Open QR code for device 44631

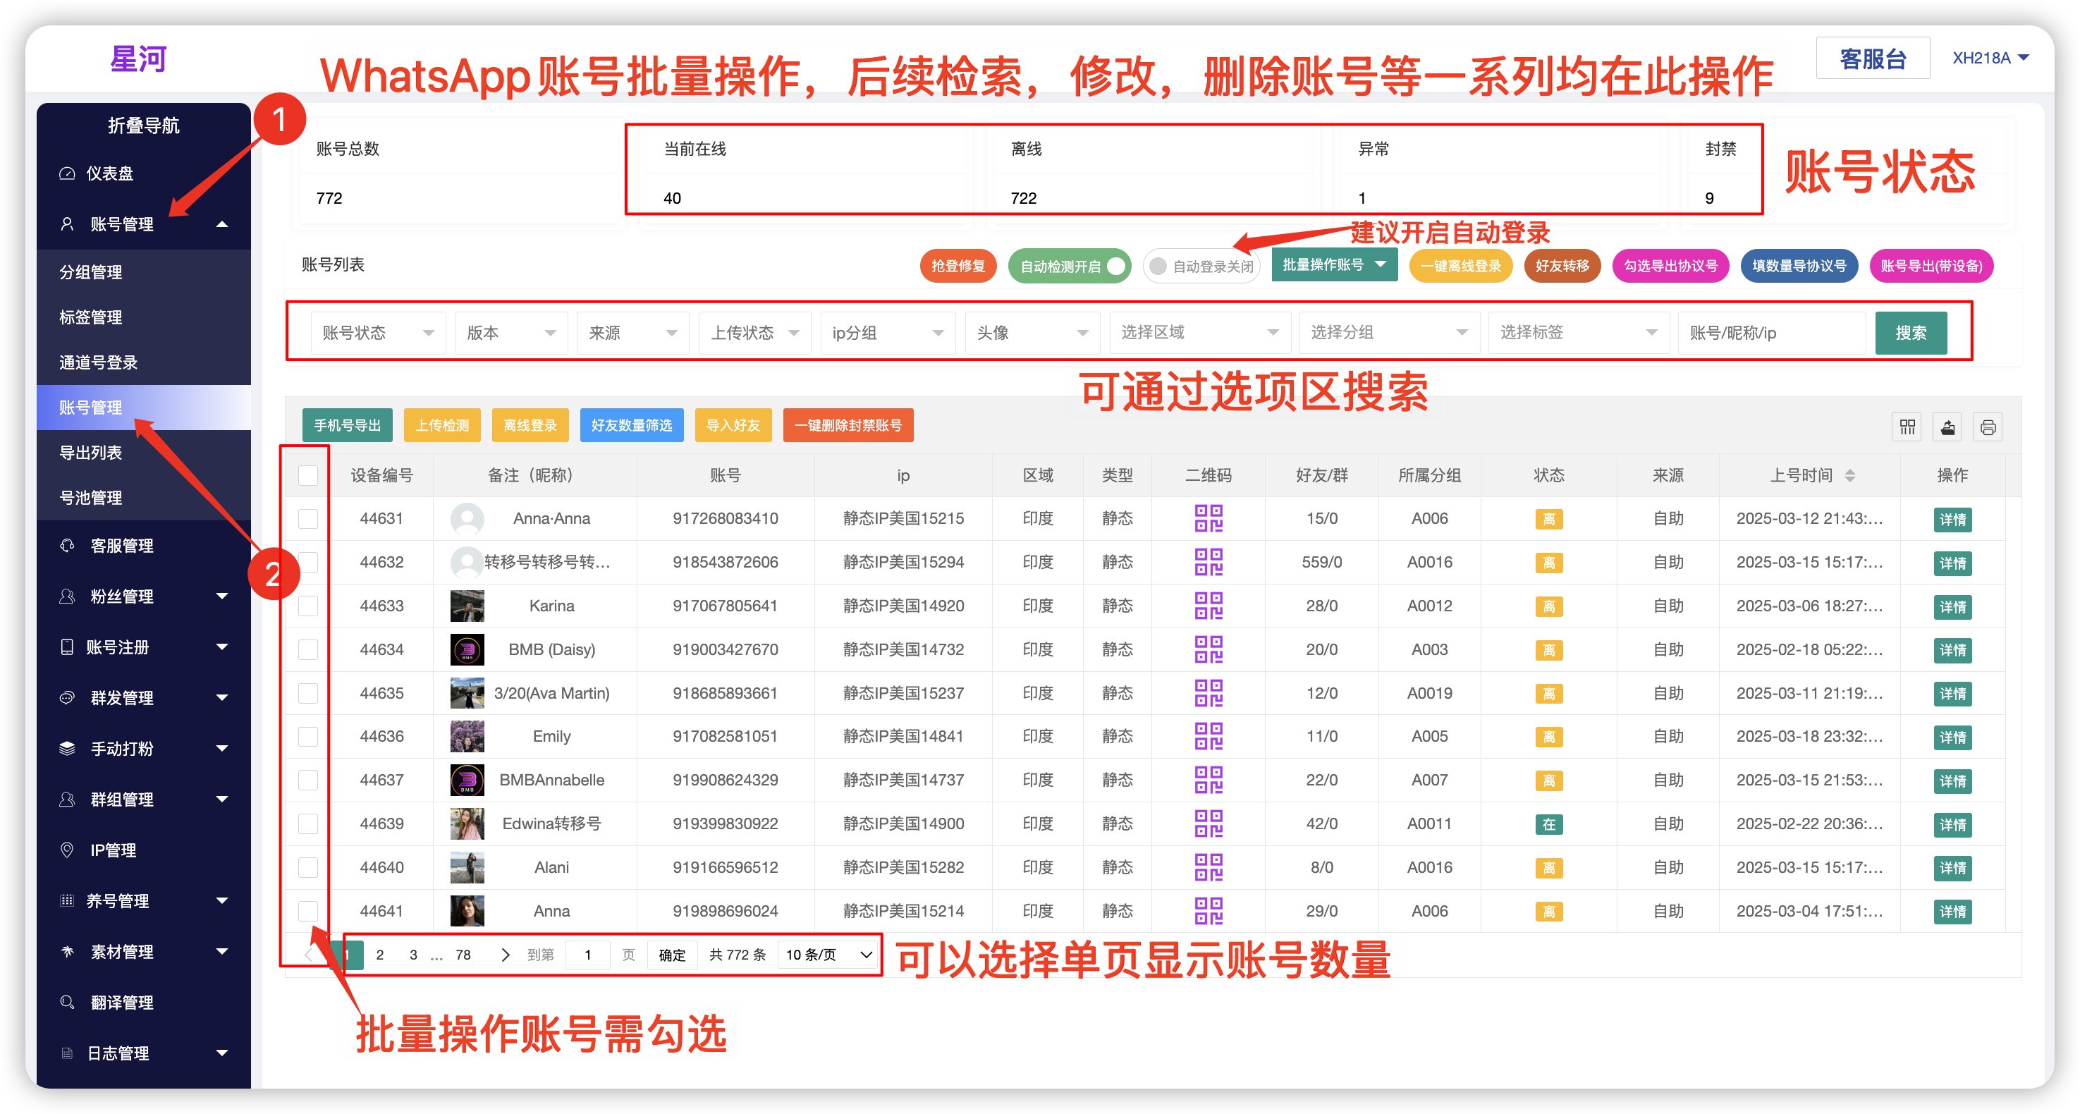[1208, 518]
